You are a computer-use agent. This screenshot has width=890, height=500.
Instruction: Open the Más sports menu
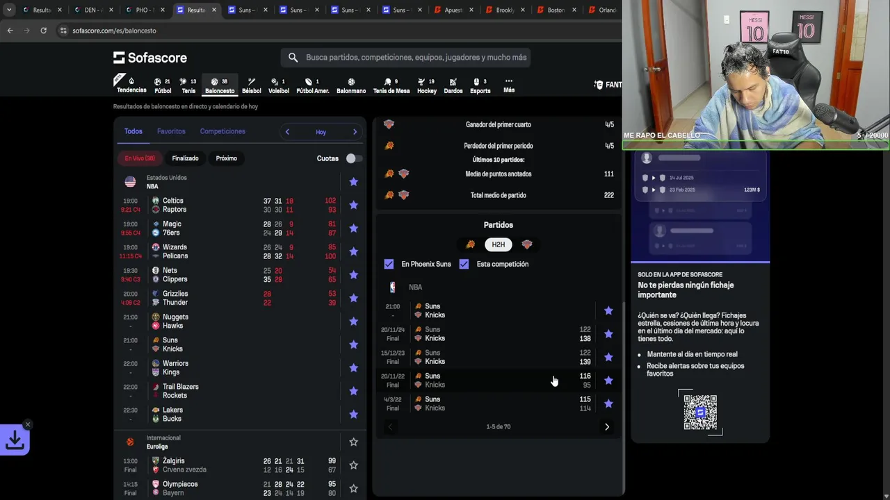tap(509, 85)
